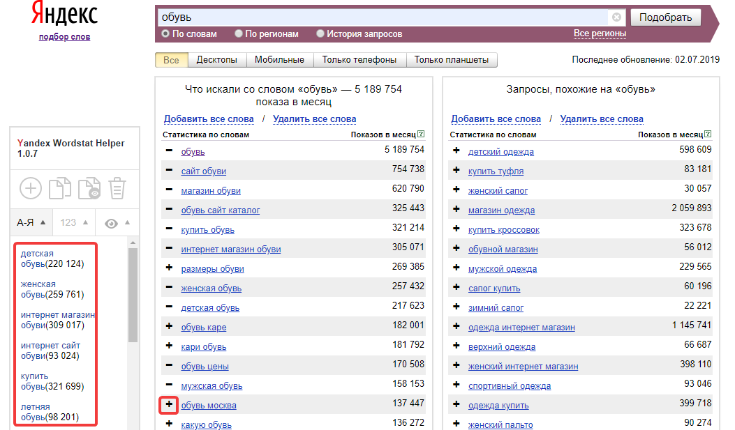Click the search input field containing 'обувь'
Screen dimensions: 735x430
click(x=383, y=17)
